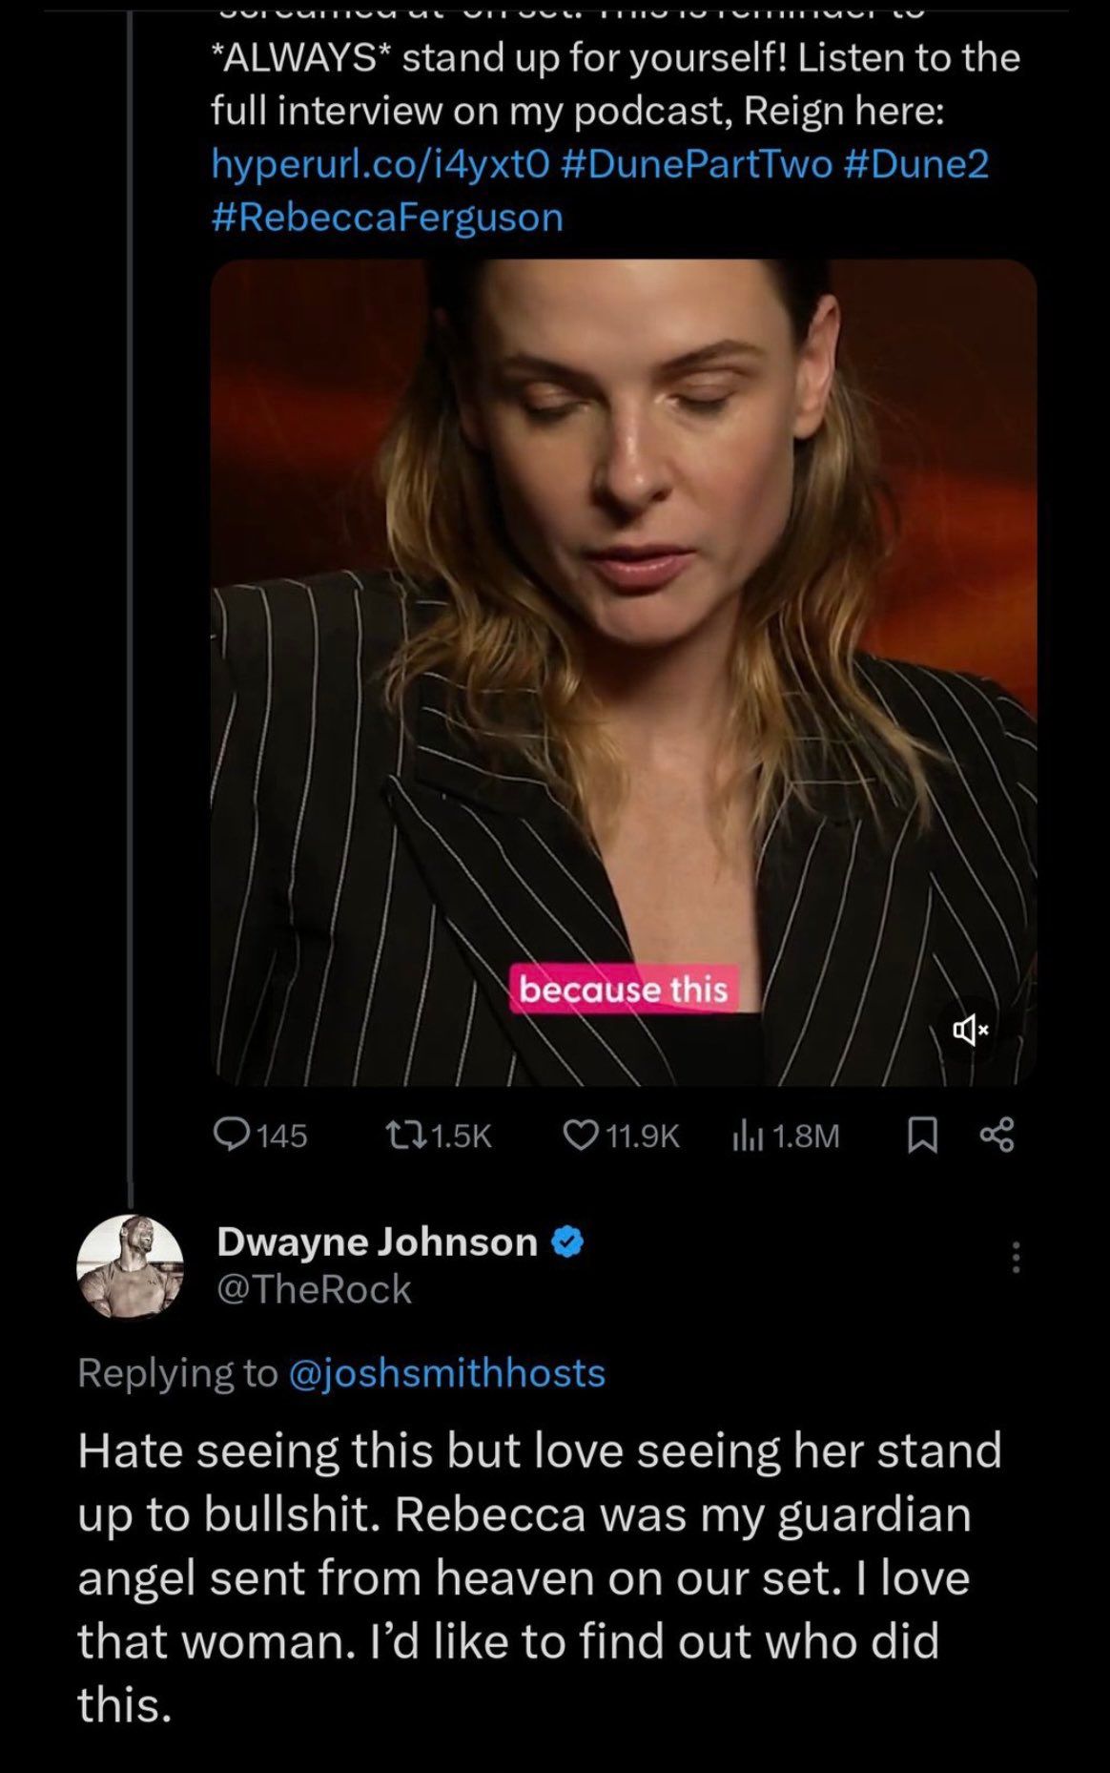Open the hyperurl.co/i4yxt0 podcast link

[380, 164]
